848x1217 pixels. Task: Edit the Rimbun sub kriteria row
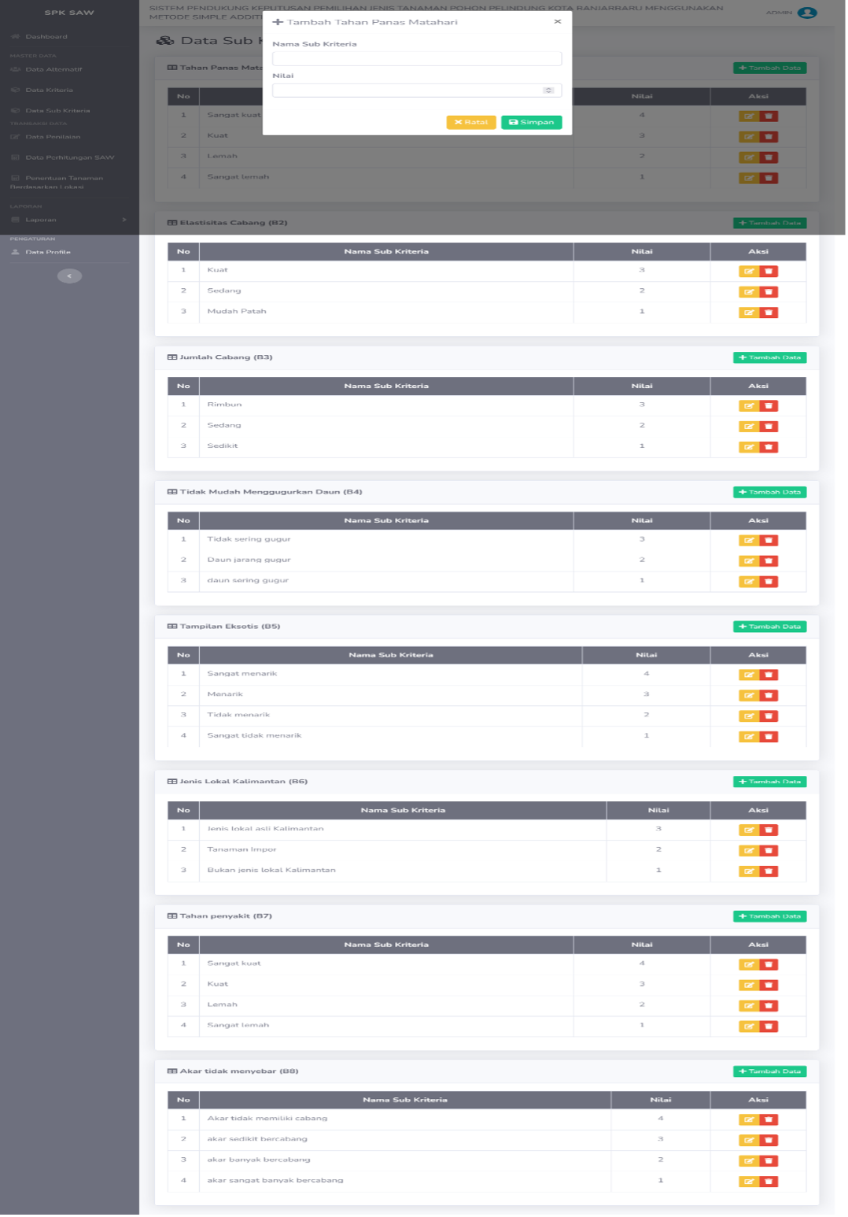coord(750,406)
